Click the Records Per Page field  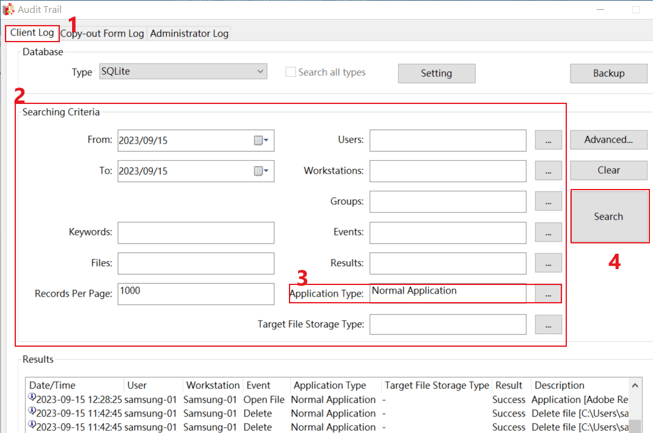tap(195, 294)
